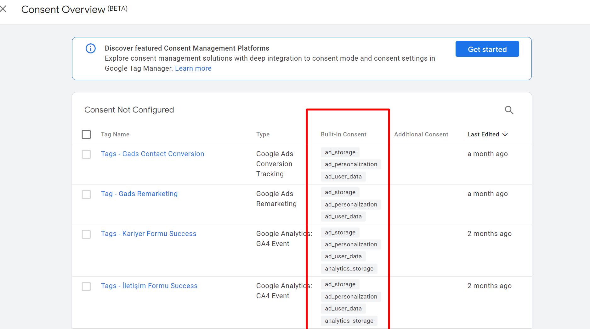Close the Consent Overview panel
Screen dimensions: 590x329
point(3,9)
